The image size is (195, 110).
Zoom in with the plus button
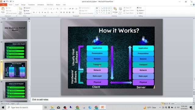click(190, 104)
